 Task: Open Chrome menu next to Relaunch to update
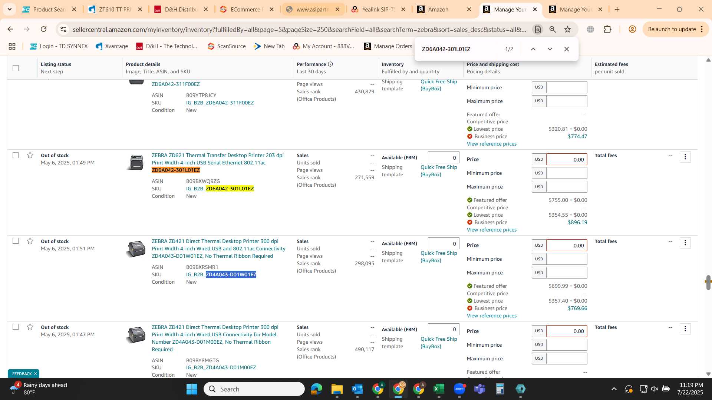click(702, 29)
